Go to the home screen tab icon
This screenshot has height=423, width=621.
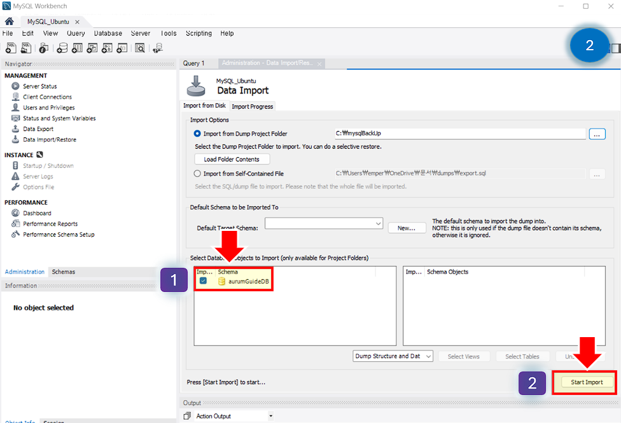(x=9, y=22)
